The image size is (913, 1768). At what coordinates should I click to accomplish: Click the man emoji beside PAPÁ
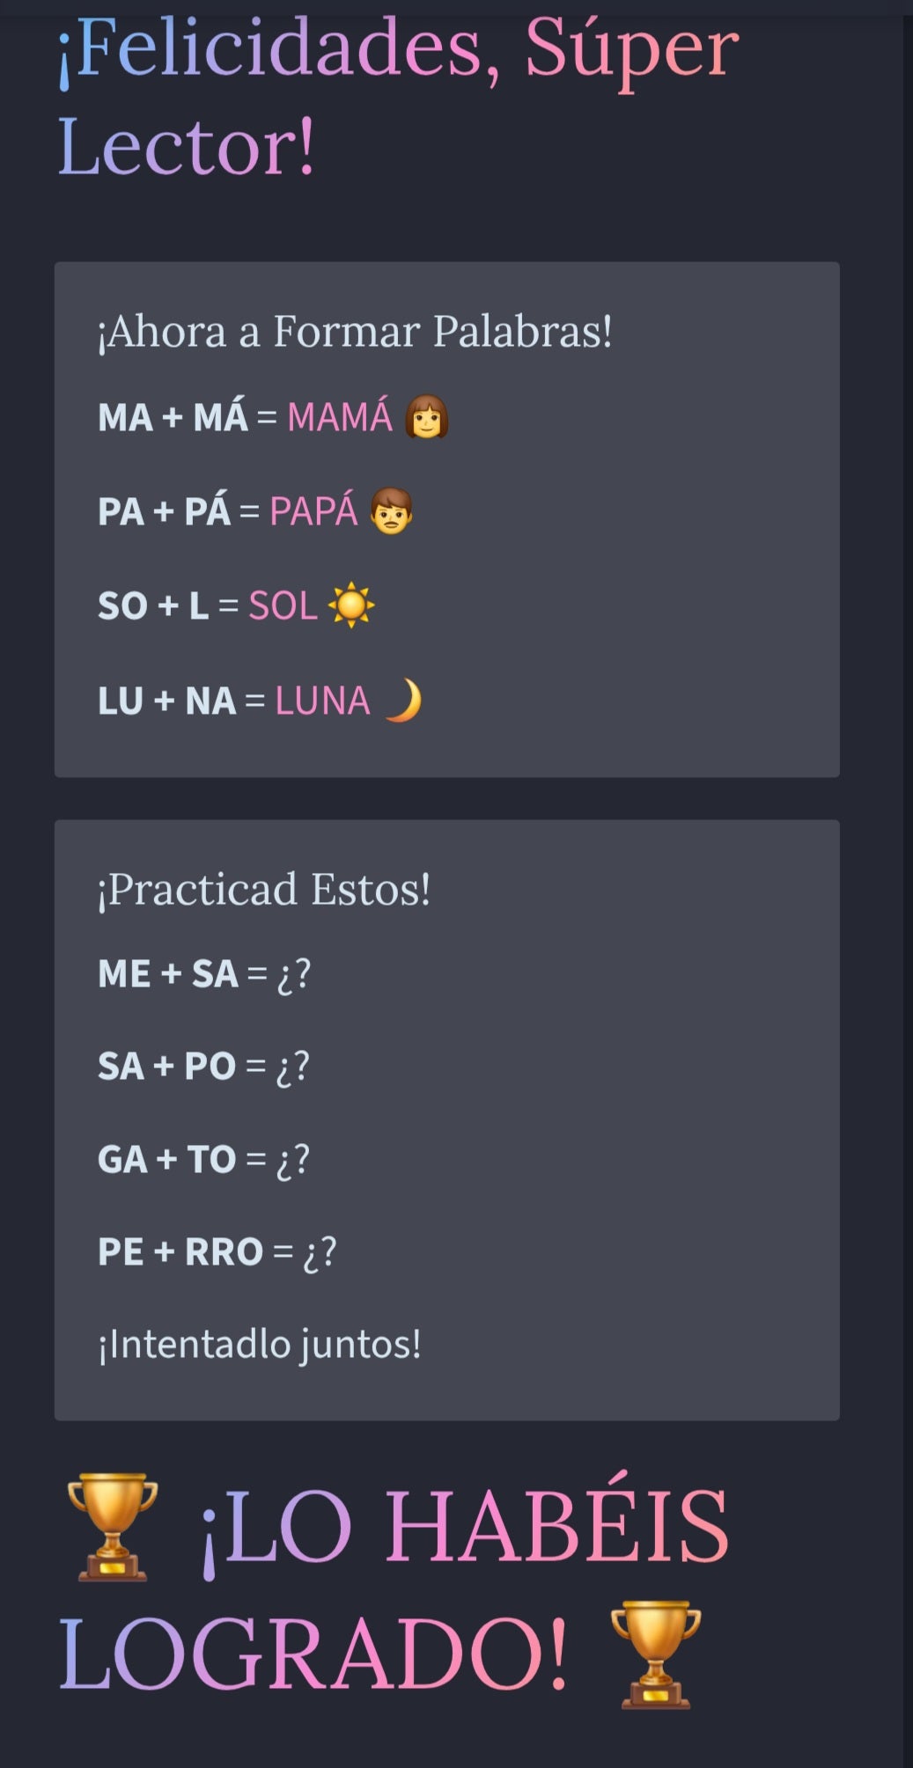391,511
